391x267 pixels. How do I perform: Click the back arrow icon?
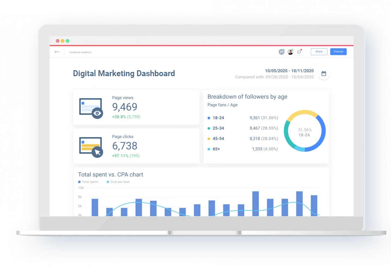tap(57, 51)
